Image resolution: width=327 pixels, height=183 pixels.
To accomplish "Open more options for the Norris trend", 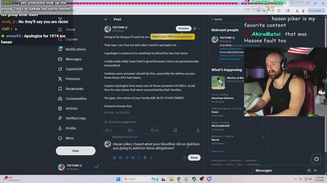I will click(x=264, y=137).
